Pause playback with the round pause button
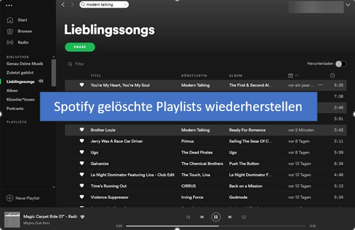 point(216,217)
